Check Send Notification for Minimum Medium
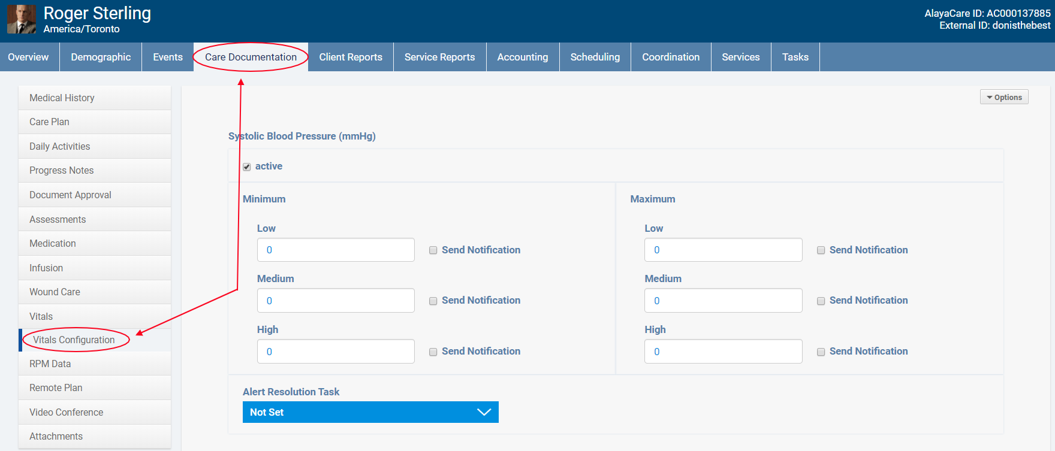Viewport: 1055px width, 451px height. click(433, 301)
